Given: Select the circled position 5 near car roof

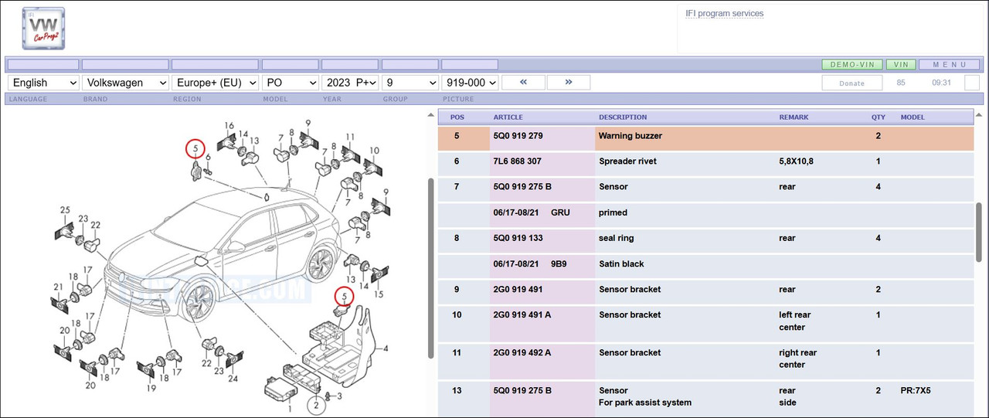Looking at the screenshot, I should [195, 148].
